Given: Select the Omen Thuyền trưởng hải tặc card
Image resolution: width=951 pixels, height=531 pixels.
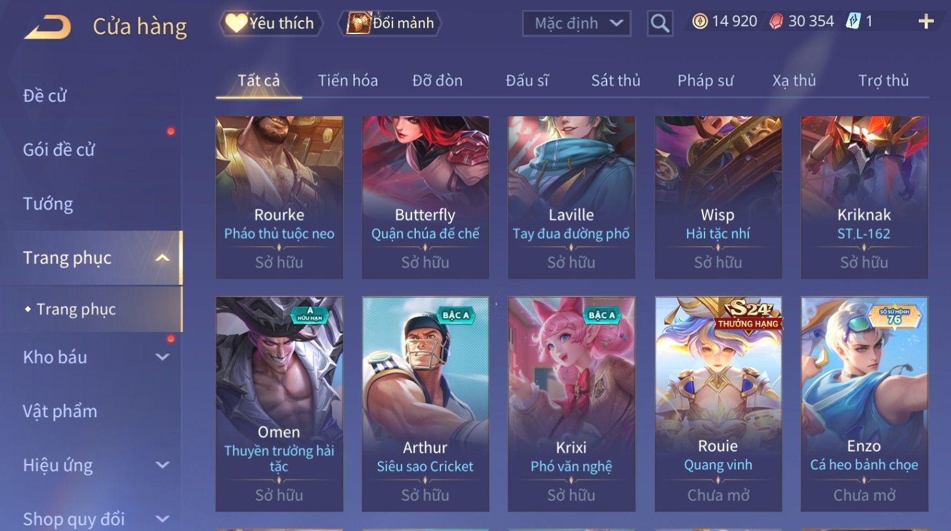Looking at the screenshot, I should tap(279, 403).
